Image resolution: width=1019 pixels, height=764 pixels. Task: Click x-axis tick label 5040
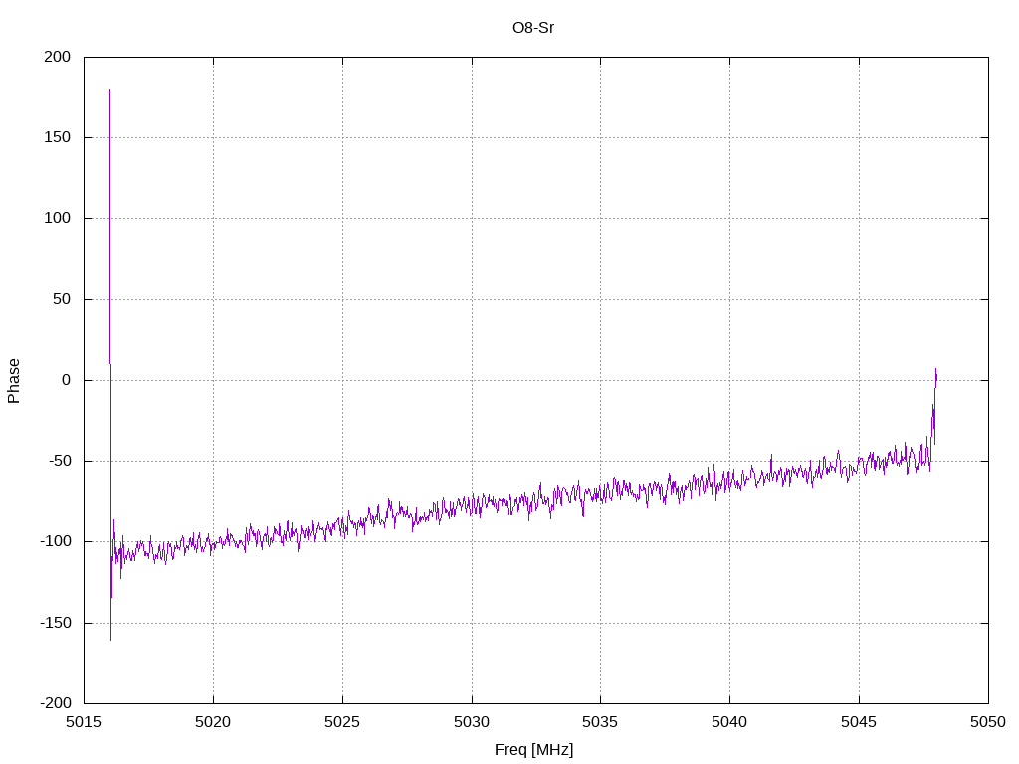(729, 722)
